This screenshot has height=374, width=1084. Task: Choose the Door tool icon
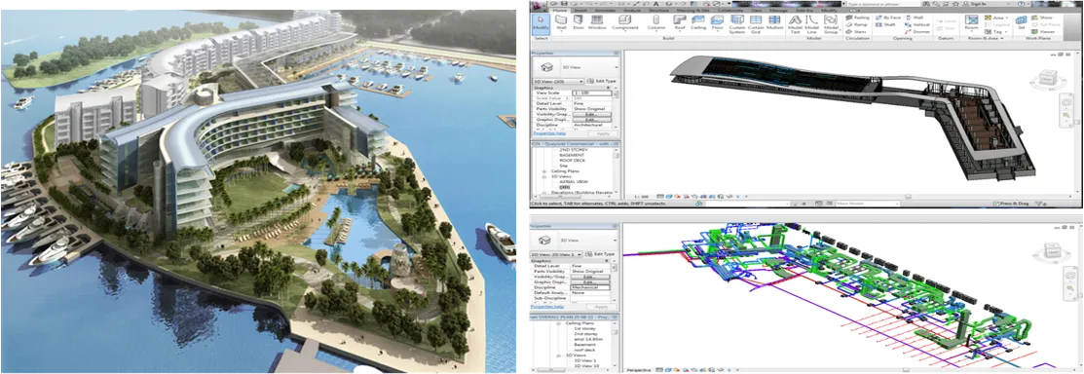point(578,22)
